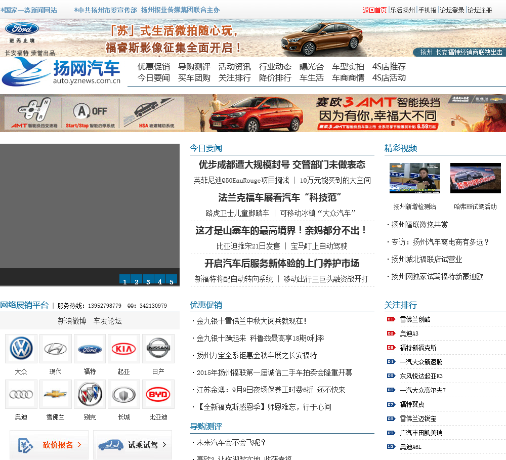Go to slide 2 in the slideshow
This screenshot has width=506, height=460.
click(137, 280)
